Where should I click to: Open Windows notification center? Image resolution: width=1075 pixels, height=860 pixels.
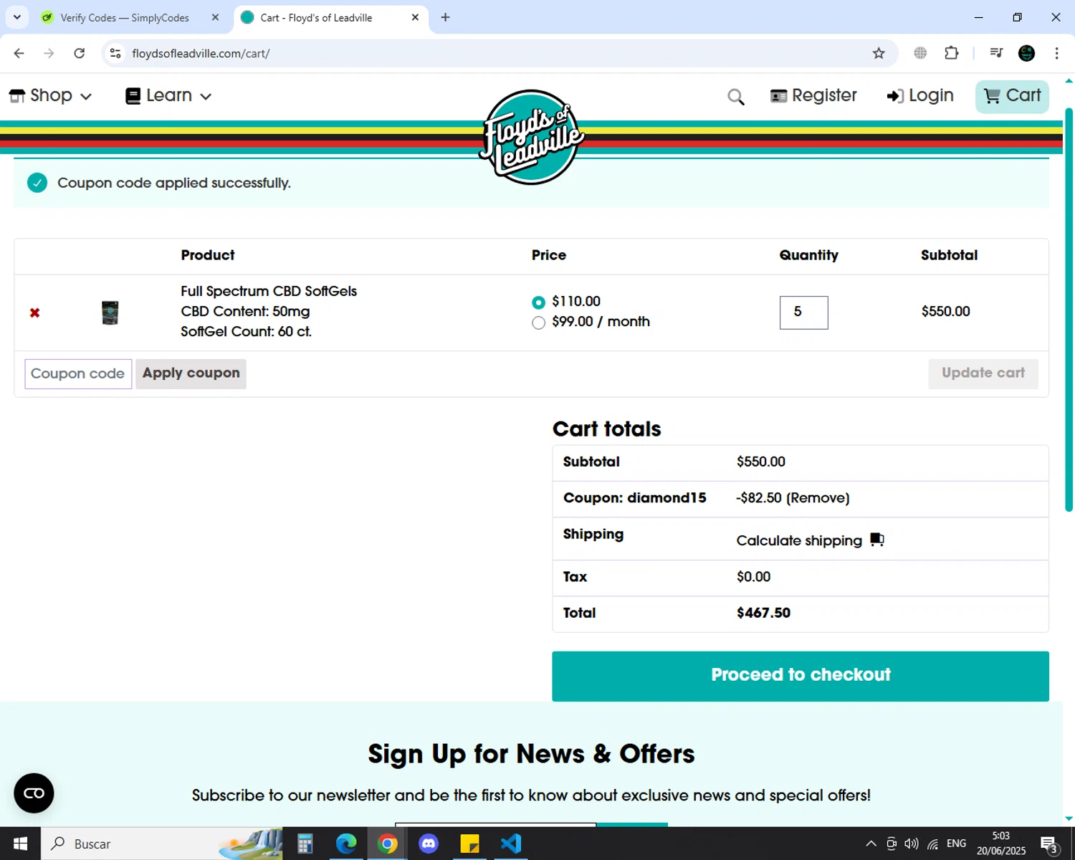tap(1049, 844)
